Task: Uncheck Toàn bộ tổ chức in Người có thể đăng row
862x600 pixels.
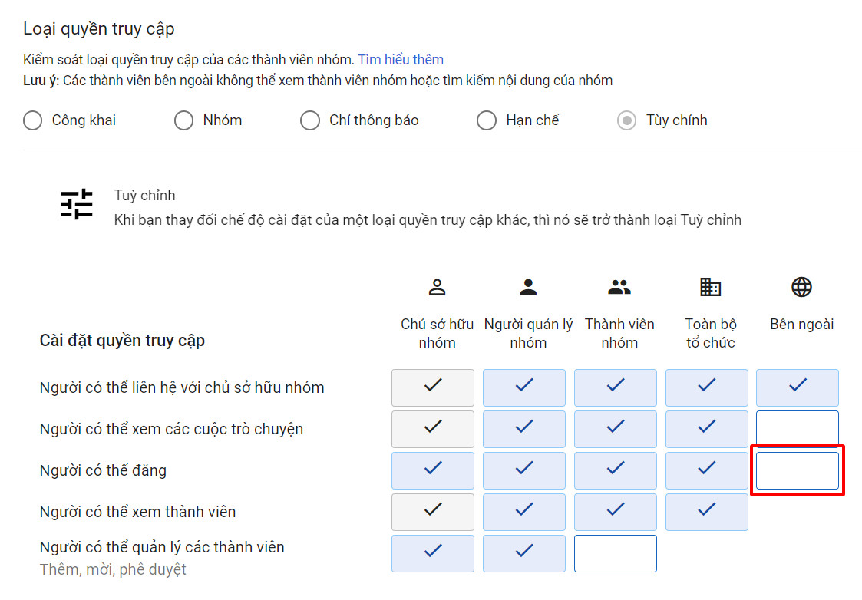Action: 706,470
